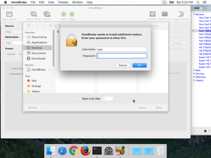Click the Pause encoding button

[72, 14]
